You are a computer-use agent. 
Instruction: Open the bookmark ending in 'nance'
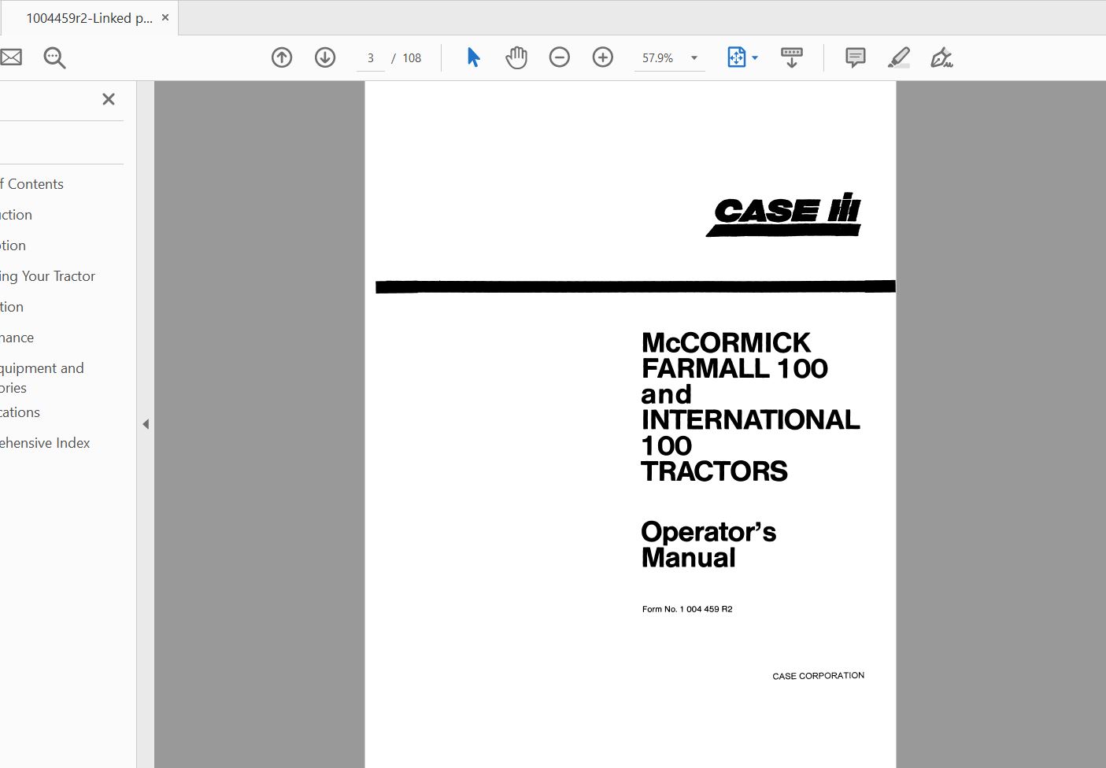[x=17, y=338]
